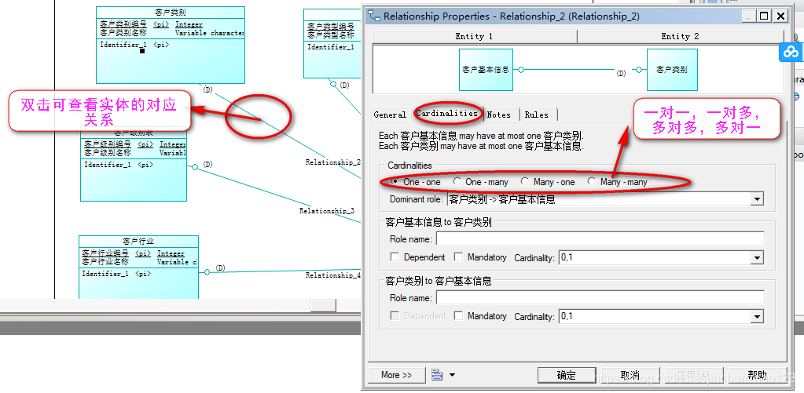Click the 客户基本信息 entity box in preview
This screenshot has width=804, height=393.
[x=486, y=70]
